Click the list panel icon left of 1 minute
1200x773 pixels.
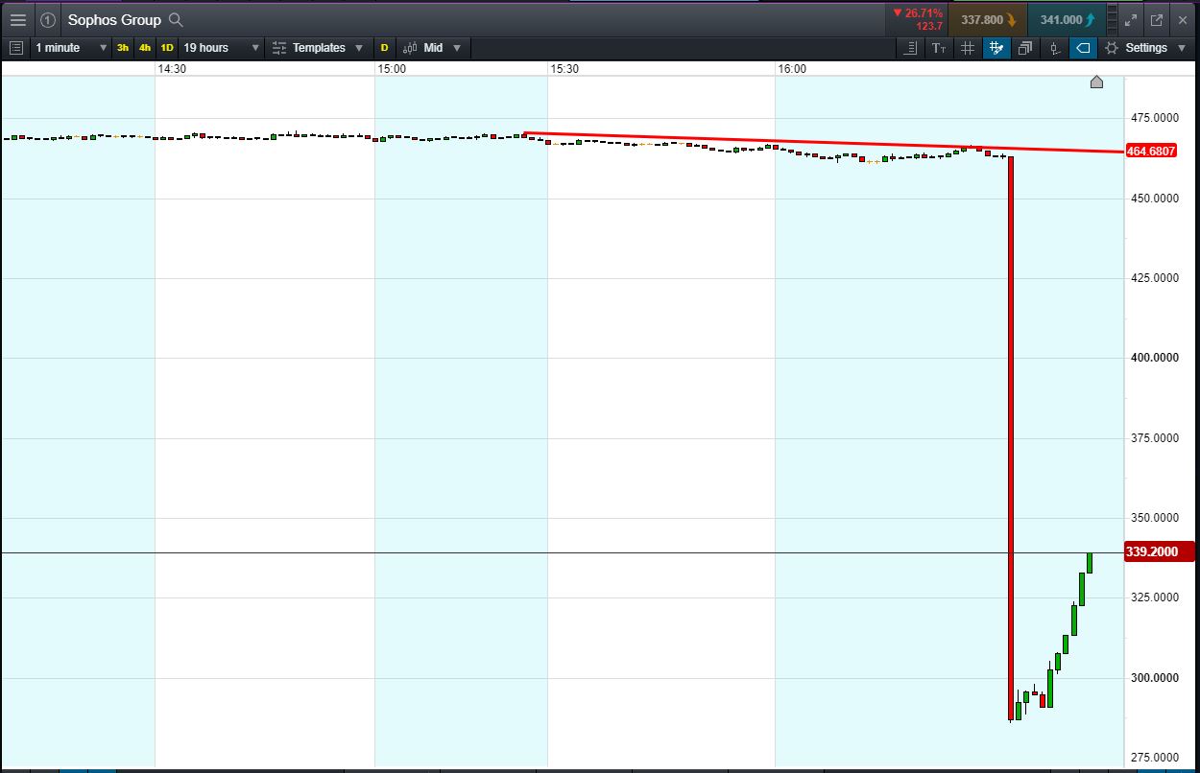pos(16,48)
